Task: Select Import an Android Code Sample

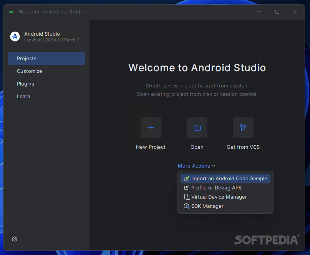Action: pyautogui.click(x=229, y=178)
